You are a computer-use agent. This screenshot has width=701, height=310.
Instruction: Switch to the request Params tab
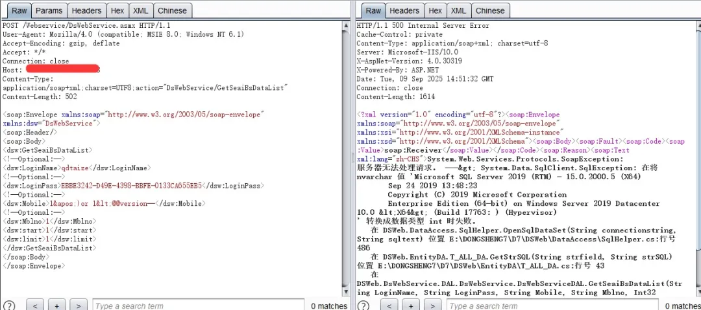(49, 10)
